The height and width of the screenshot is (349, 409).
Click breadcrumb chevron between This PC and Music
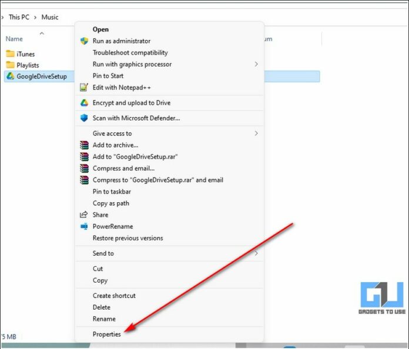(x=35, y=18)
